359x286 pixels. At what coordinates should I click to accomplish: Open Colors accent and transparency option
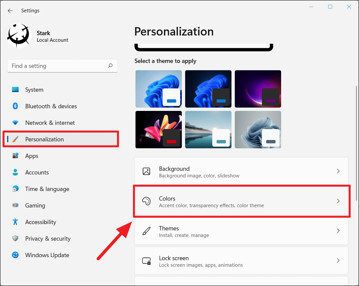tap(241, 201)
